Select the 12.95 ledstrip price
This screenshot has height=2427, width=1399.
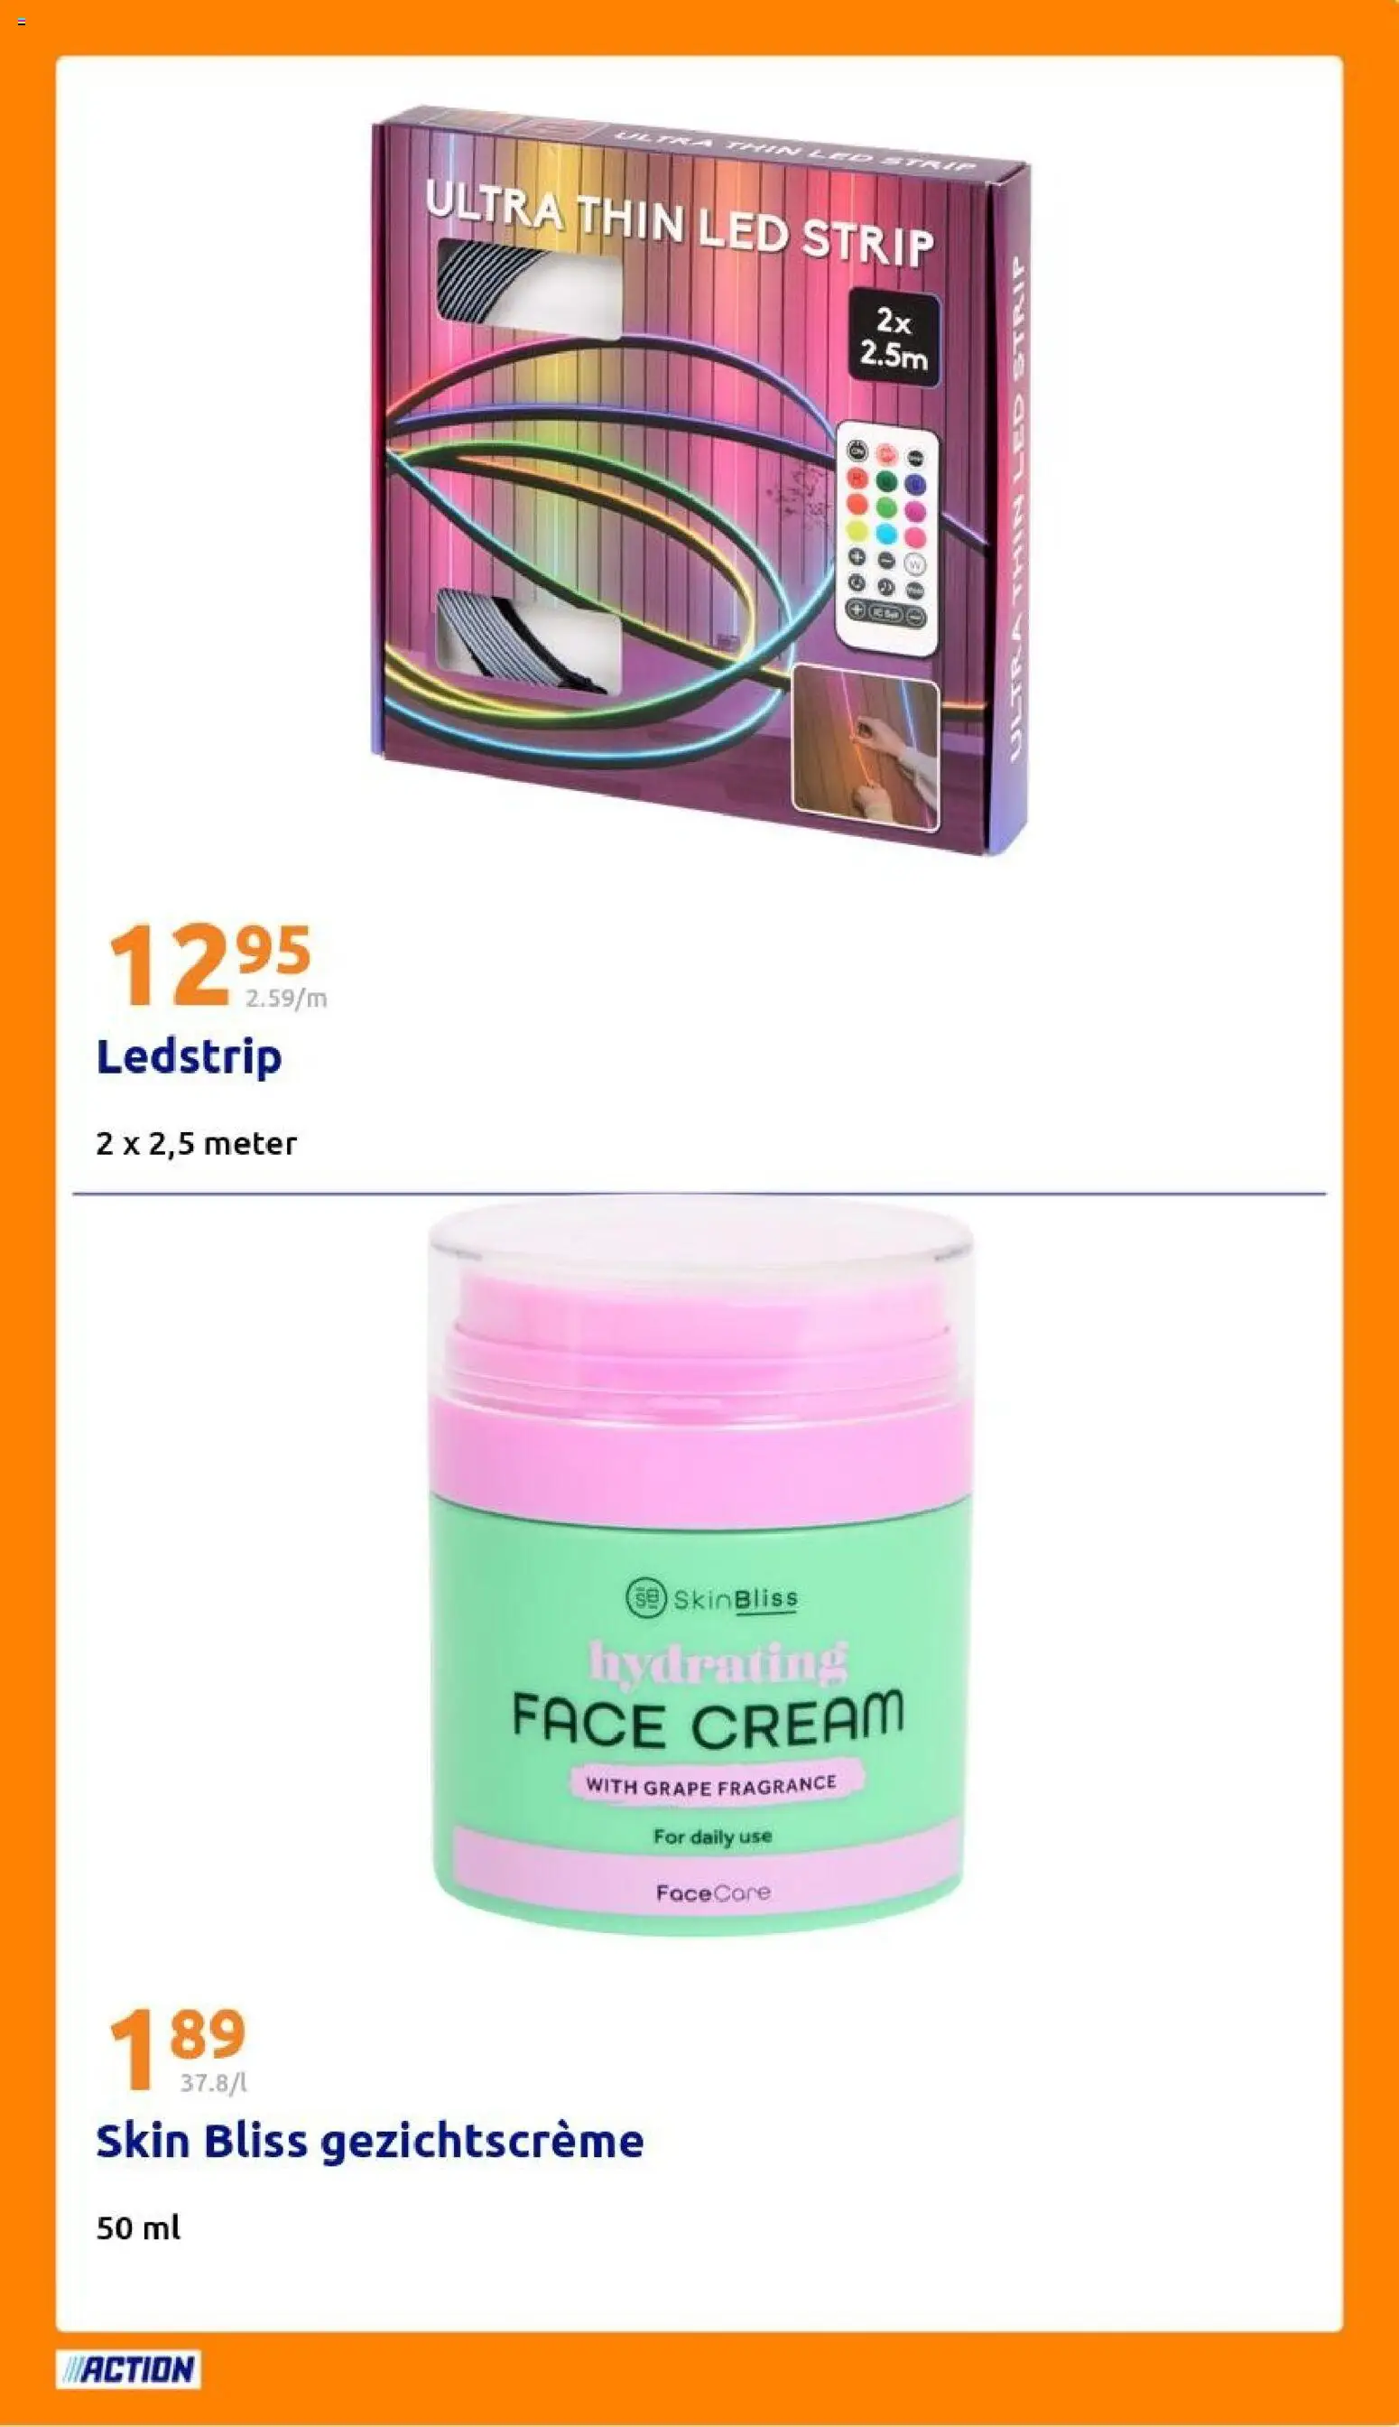210,964
